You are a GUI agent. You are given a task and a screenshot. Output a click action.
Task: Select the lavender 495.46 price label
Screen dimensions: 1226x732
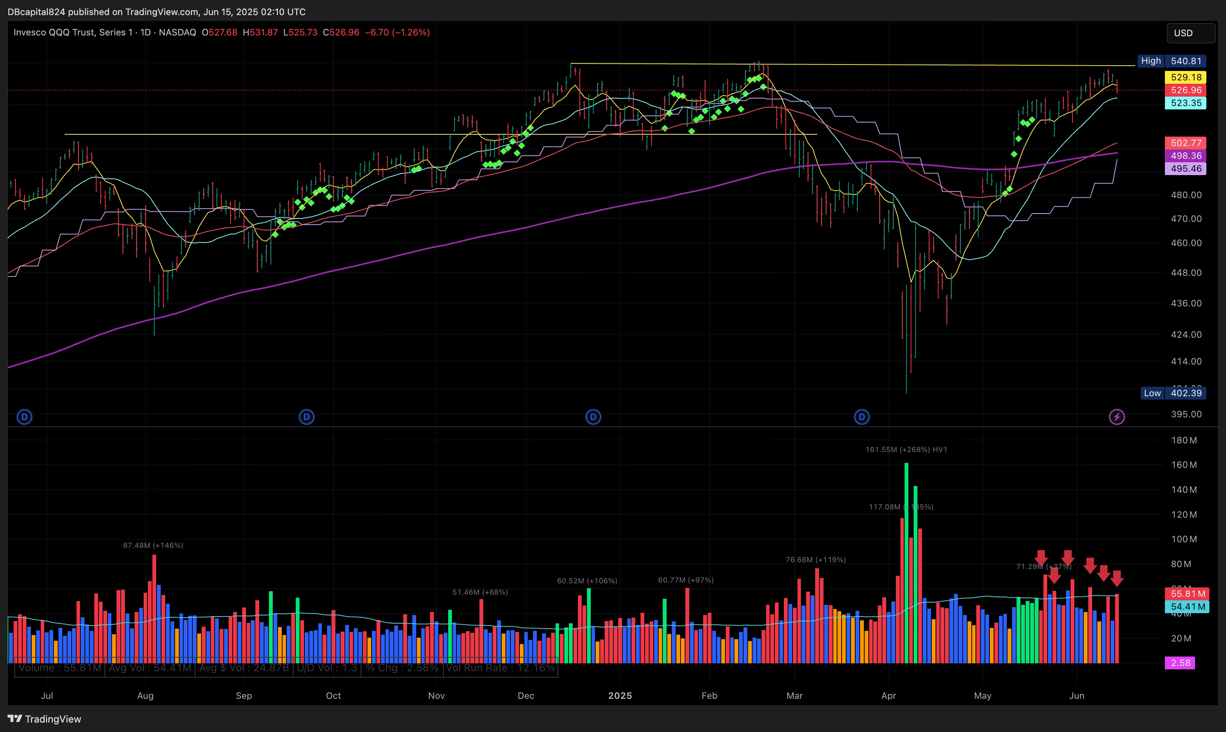tap(1186, 168)
